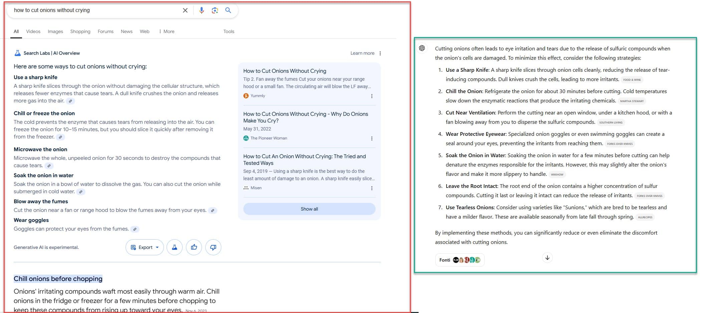Open source link after freeze onion paragraph
Image resolution: width=704 pixels, height=313 pixels.
click(60, 137)
